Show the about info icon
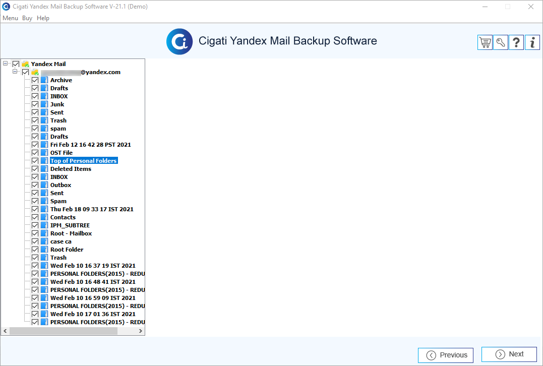This screenshot has height=366, width=543. point(532,42)
